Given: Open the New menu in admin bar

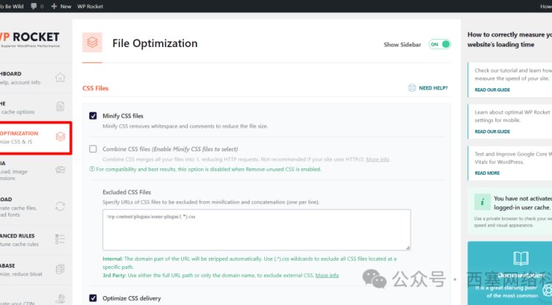Looking at the screenshot, I should (x=62, y=6).
